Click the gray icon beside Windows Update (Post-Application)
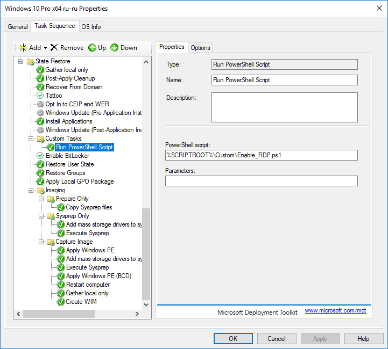388x349 pixels. (40, 130)
